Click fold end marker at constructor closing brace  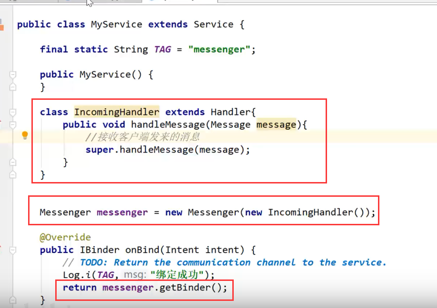(13, 87)
